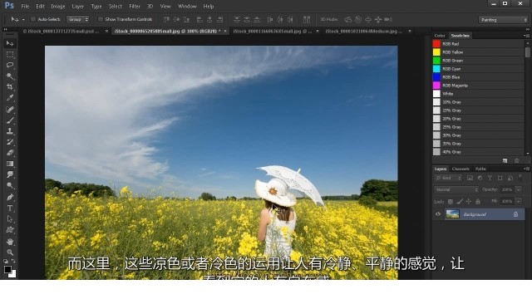Select the Eyedropper tool

point(10,98)
